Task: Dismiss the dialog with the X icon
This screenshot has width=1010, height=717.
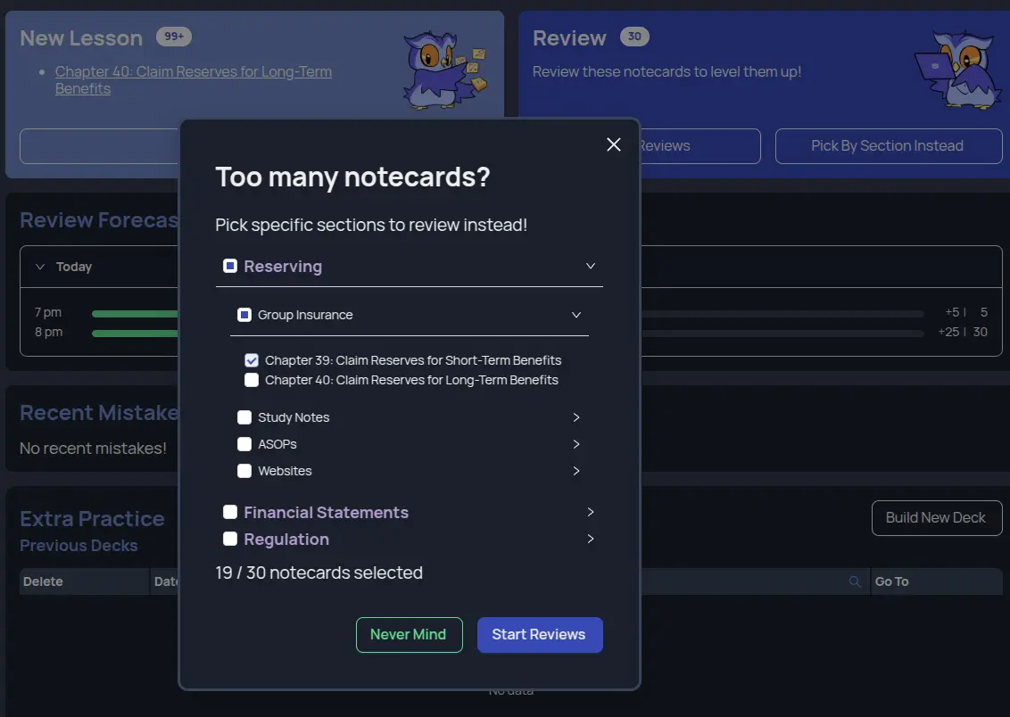Action: (613, 144)
